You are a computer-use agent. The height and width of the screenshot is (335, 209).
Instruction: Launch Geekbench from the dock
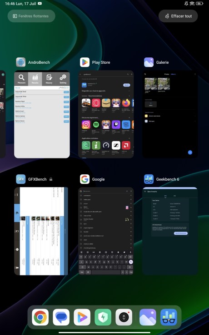tap(169, 317)
